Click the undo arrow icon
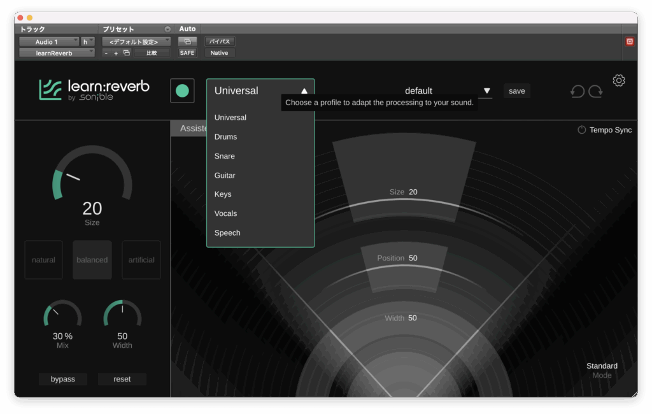 [x=577, y=91]
